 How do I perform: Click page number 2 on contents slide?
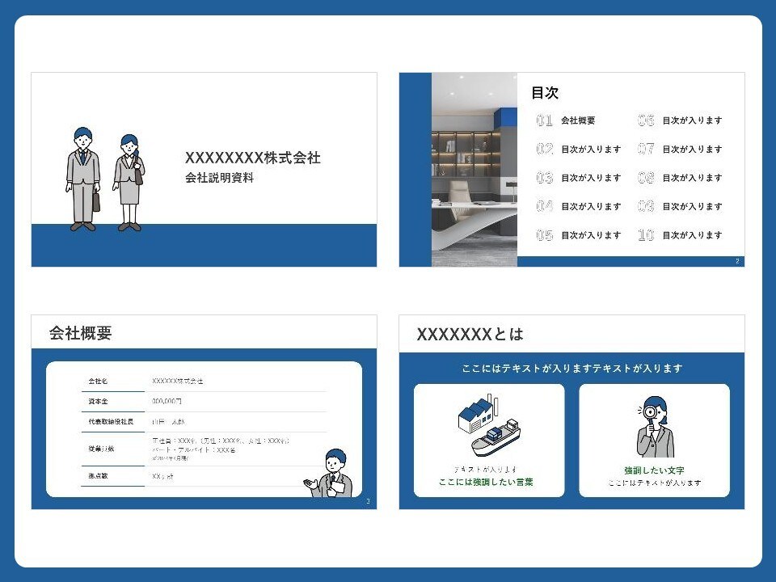coord(737,261)
